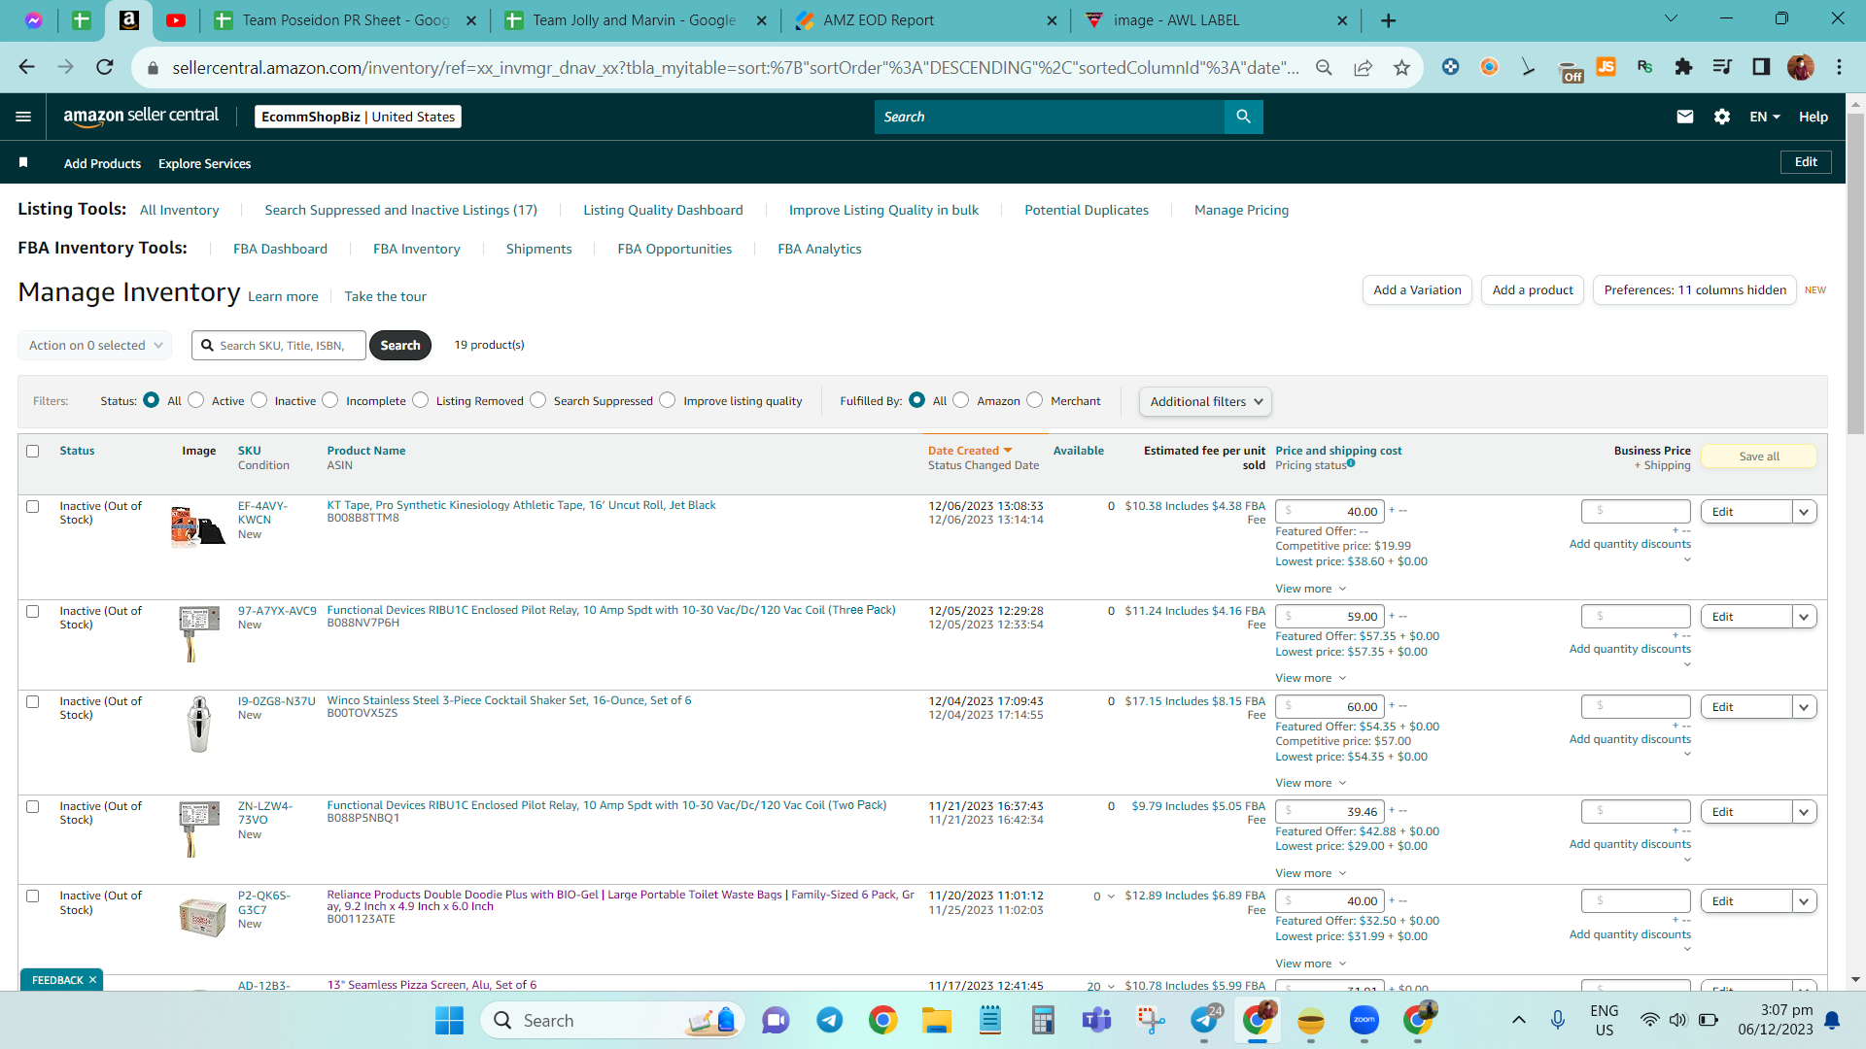Select the Winco Cocktail Shaker row checkbox

tap(33, 701)
